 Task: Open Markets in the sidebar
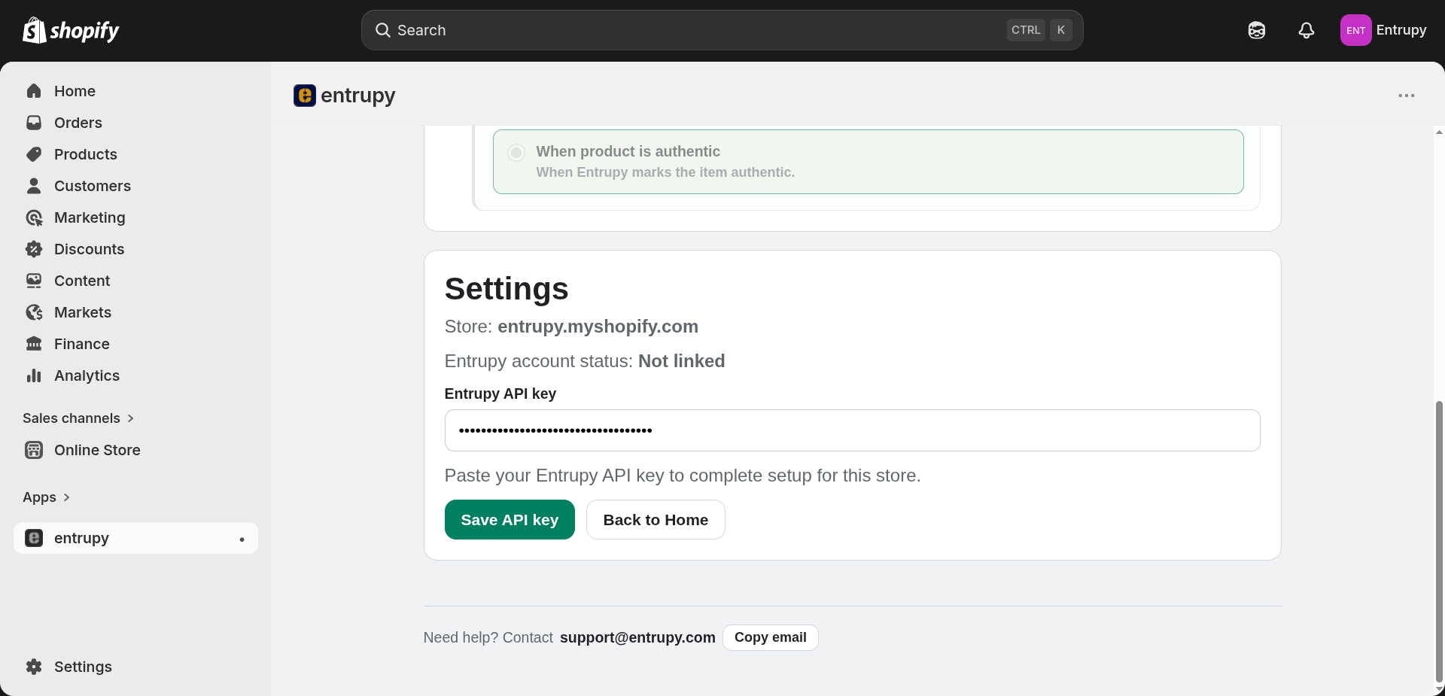(135, 312)
